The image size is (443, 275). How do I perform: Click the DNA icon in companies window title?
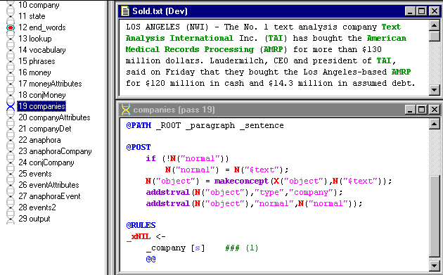tap(126, 110)
